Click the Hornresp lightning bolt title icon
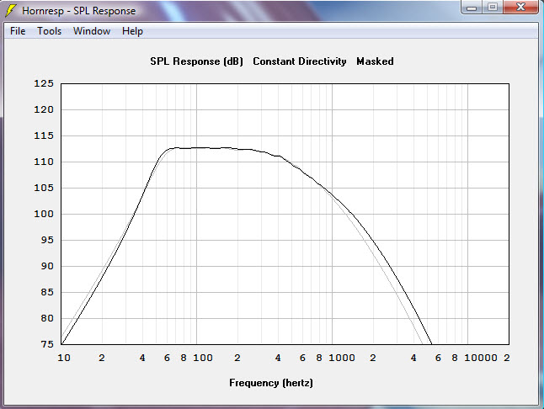 point(11,10)
